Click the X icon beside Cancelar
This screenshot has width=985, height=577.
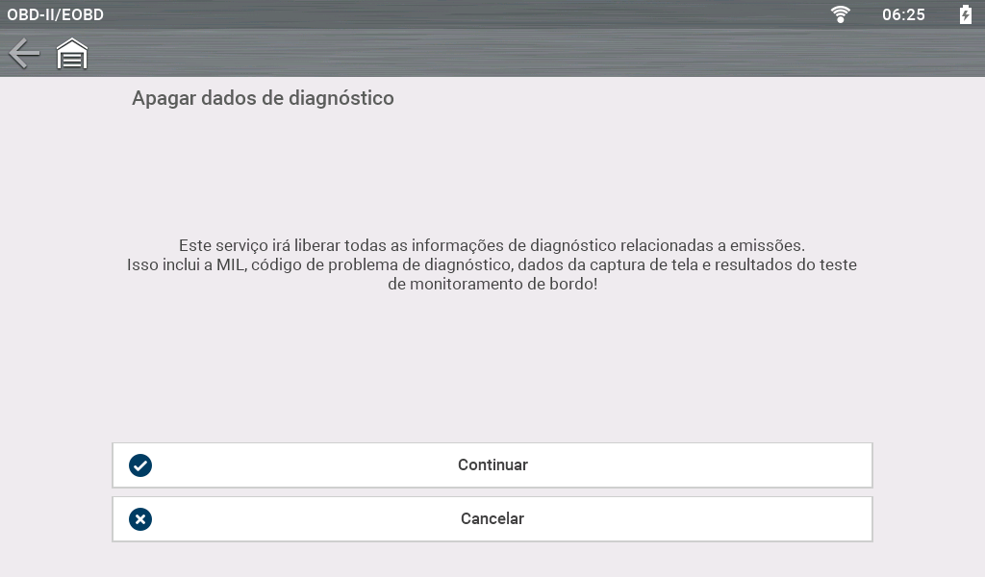pyautogui.click(x=140, y=519)
